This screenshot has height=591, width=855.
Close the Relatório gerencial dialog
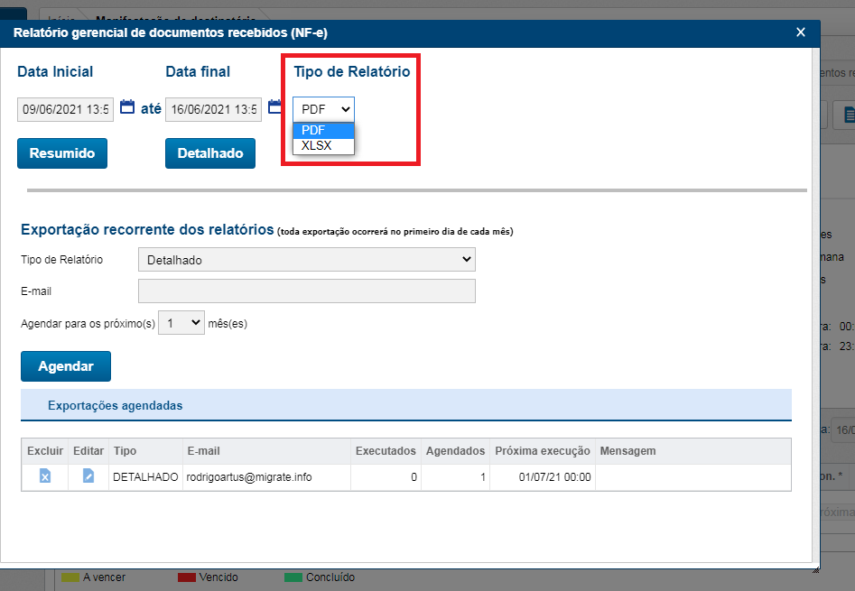coord(800,32)
